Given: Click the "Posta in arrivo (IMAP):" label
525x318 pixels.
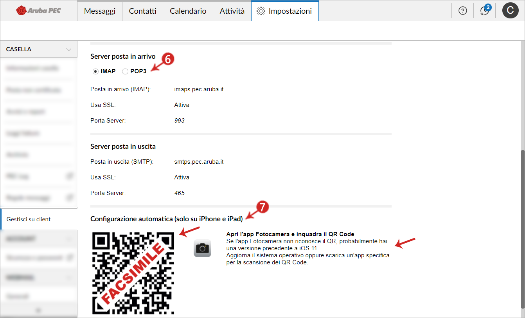Looking at the screenshot, I should click(x=120, y=89).
